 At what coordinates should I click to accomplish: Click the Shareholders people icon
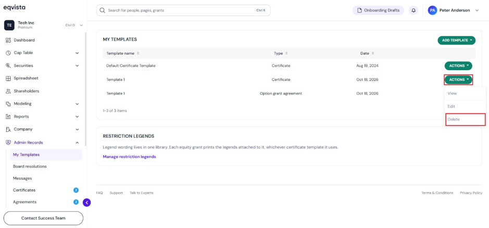tap(8, 91)
